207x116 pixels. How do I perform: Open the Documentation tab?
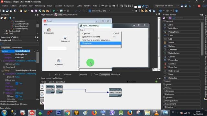(70, 15)
